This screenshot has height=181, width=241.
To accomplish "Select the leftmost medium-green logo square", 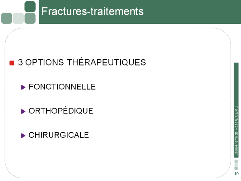I will tap(7, 18).
